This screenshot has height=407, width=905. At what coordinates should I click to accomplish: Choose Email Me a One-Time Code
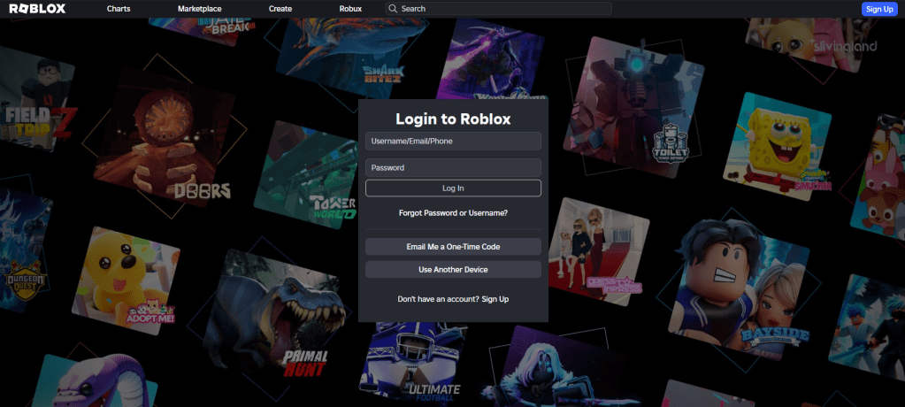453,247
